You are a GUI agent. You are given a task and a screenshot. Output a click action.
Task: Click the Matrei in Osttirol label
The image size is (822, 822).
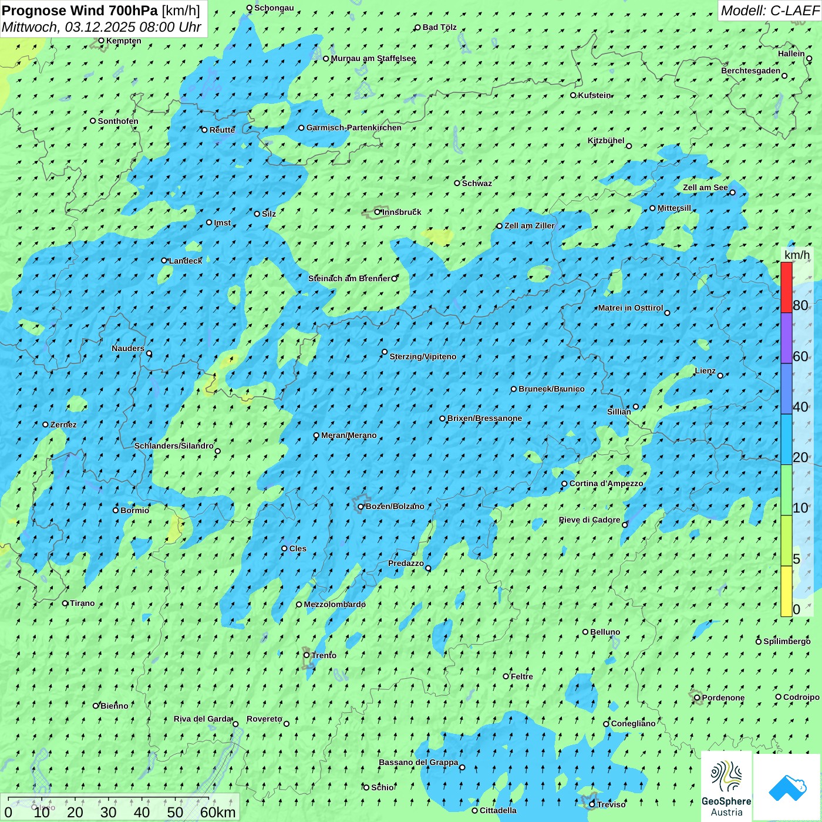pyautogui.click(x=631, y=308)
